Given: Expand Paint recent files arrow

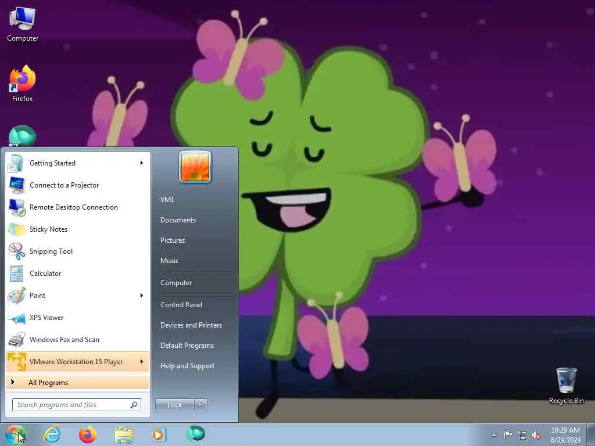Looking at the screenshot, I should 142,296.
